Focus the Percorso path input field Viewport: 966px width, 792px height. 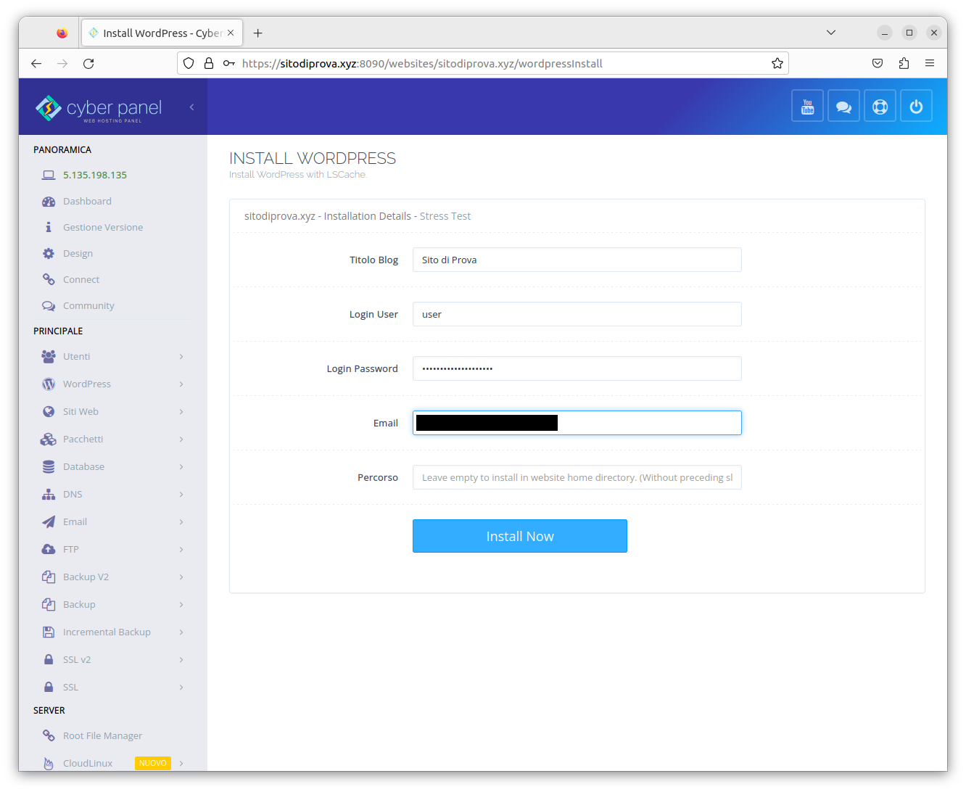pos(577,477)
